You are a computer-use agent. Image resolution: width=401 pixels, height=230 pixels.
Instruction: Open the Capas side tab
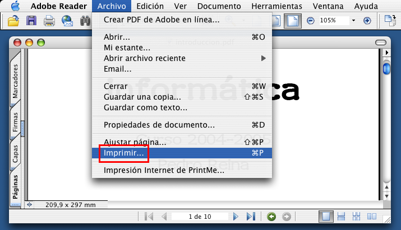[15, 154]
